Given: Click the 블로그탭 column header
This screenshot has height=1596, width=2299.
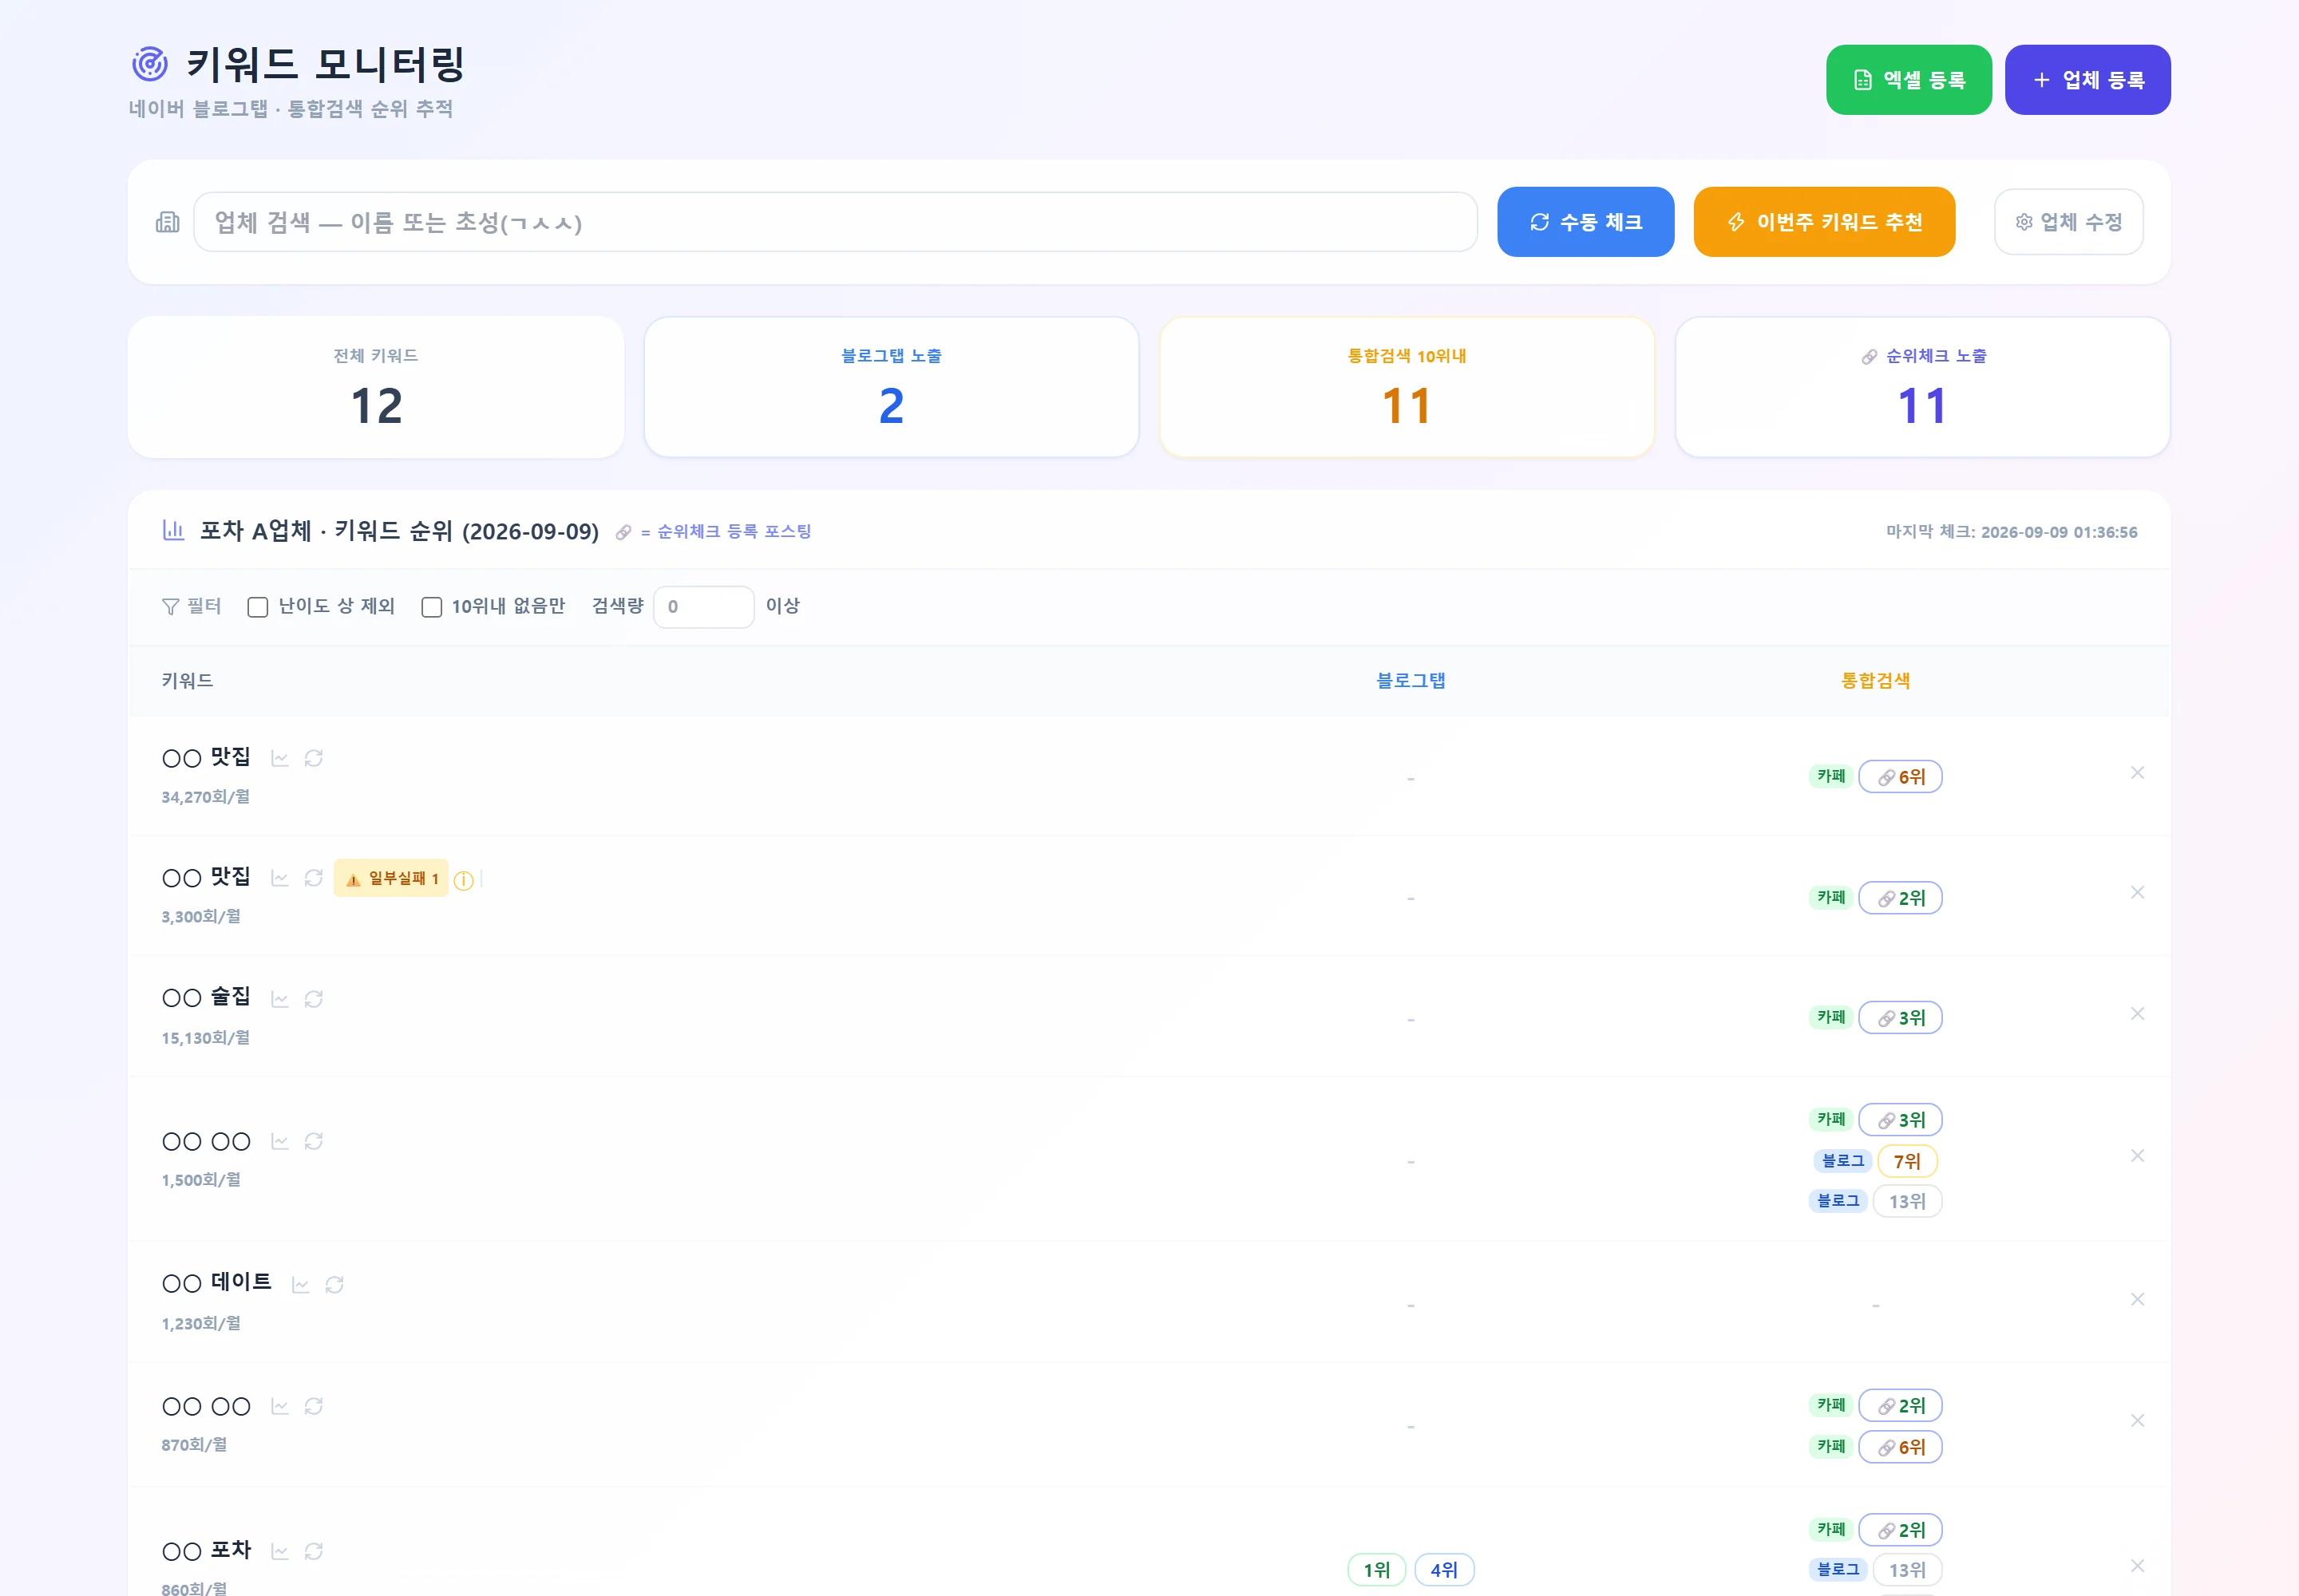Looking at the screenshot, I should pos(1411,681).
